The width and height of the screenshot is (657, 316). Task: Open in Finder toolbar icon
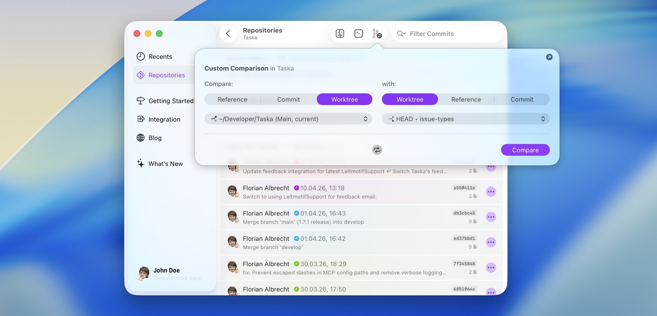tap(340, 33)
